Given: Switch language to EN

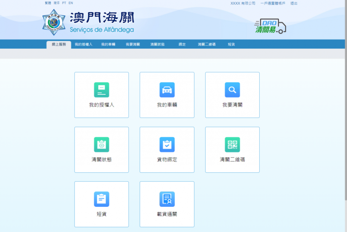Looking at the screenshot, I should coord(70,3).
